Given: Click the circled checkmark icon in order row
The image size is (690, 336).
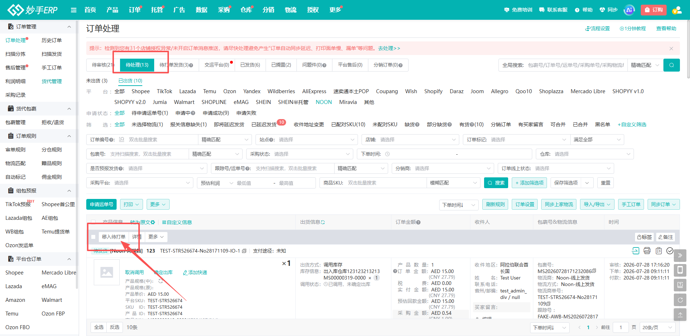Looking at the screenshot, I should click(670, 251).
